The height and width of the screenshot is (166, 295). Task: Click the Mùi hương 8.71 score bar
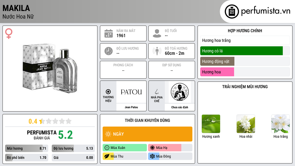27,148
